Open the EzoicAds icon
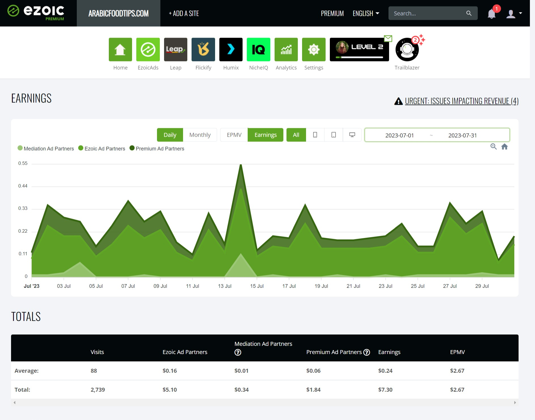The width and height of the screenshot is (535, 420). coord(148,50)
